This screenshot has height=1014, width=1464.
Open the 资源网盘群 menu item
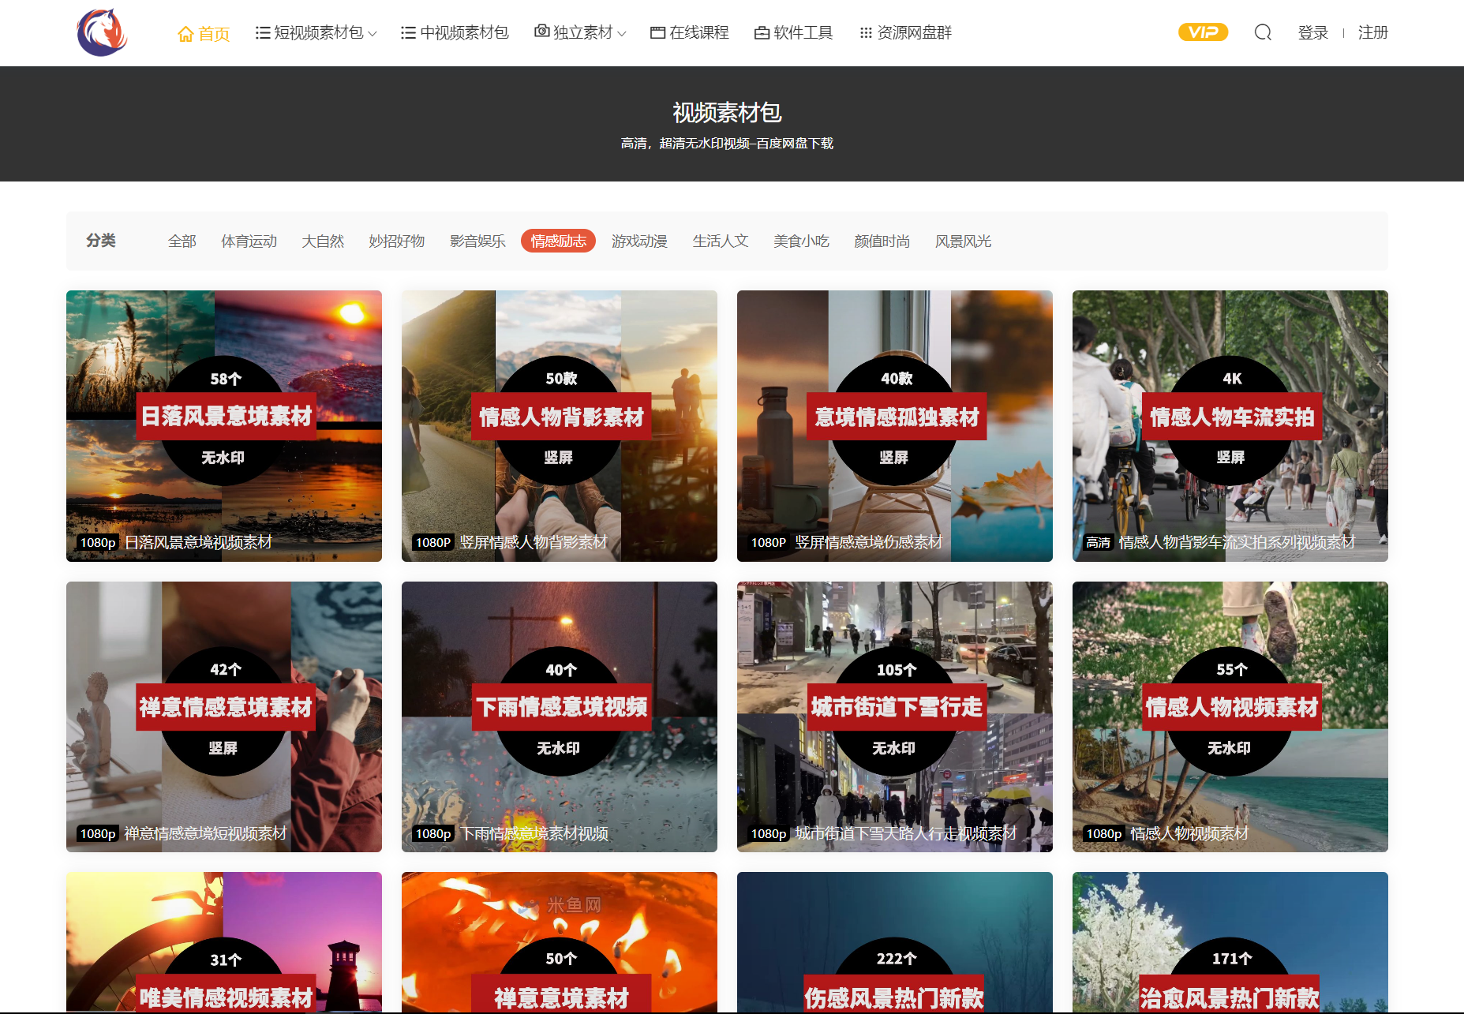[914, 32]
